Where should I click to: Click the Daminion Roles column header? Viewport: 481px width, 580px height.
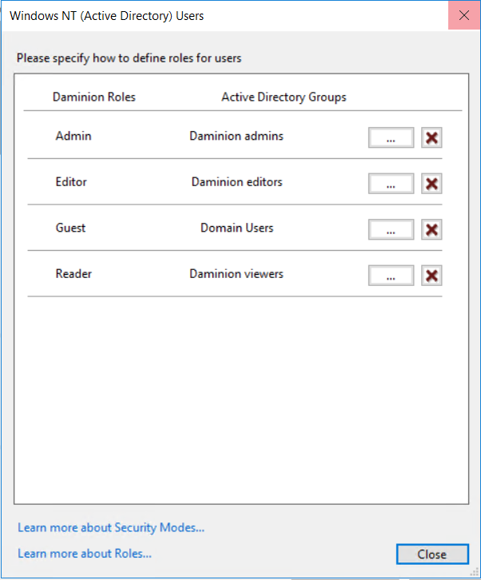94,97
